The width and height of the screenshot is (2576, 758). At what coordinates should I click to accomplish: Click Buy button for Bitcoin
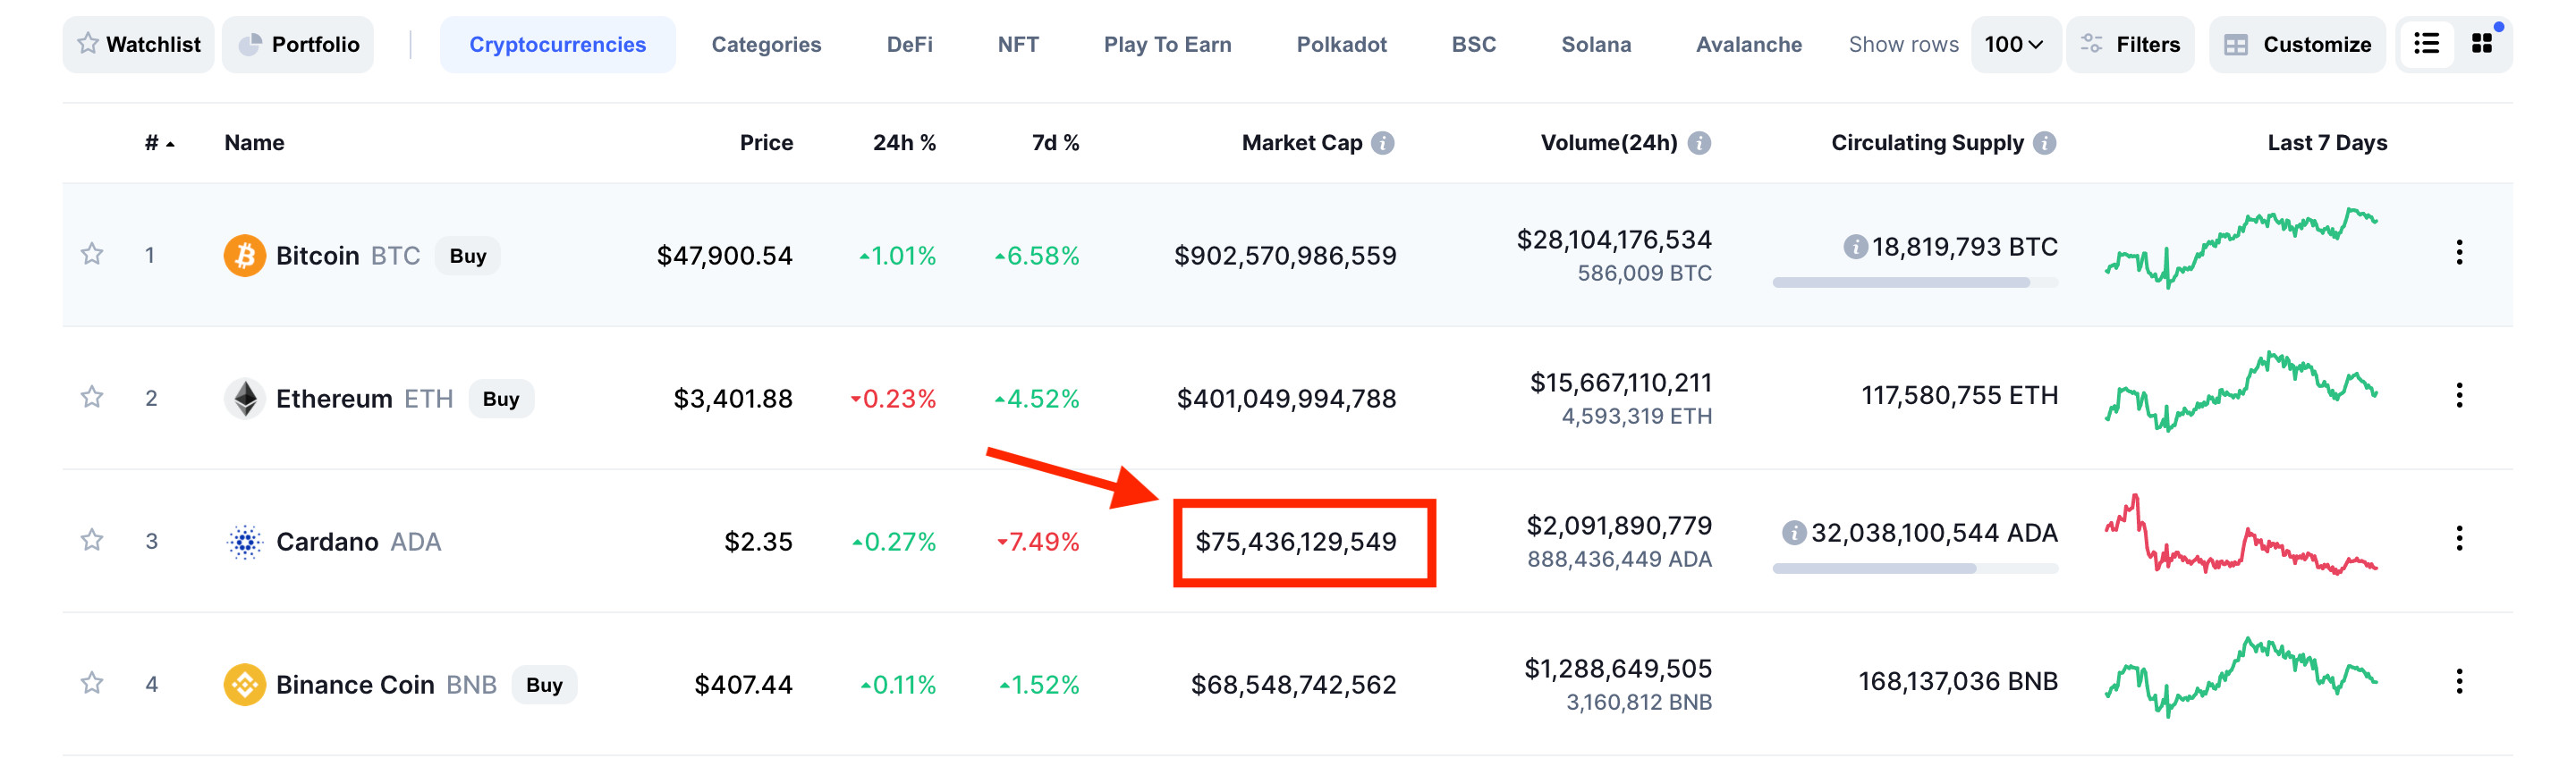click(x=467, y=256)
